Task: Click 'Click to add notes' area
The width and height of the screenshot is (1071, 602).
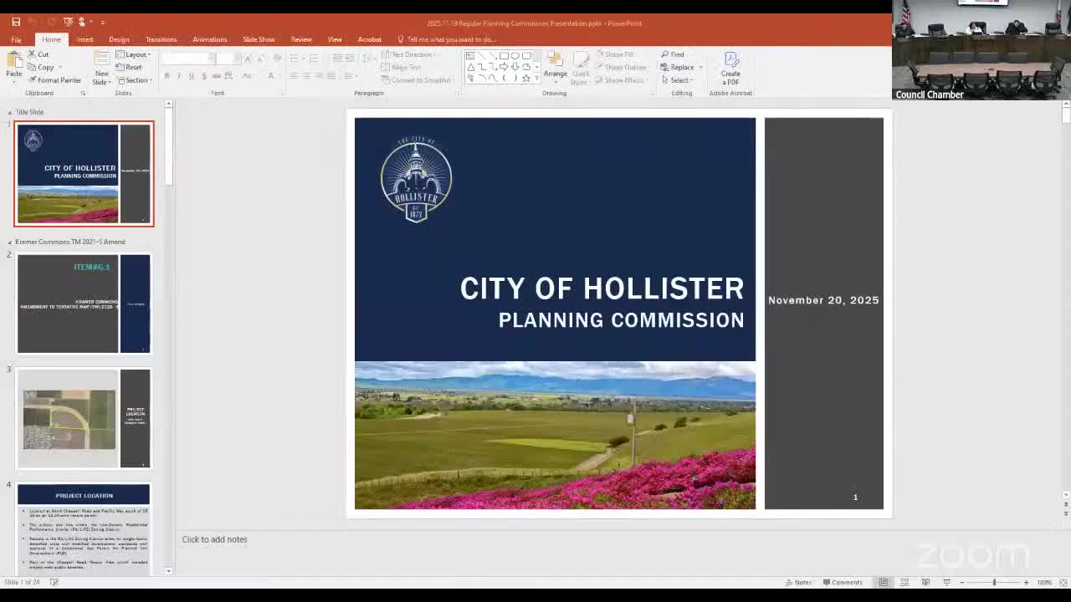Action: tap(214, 539)
